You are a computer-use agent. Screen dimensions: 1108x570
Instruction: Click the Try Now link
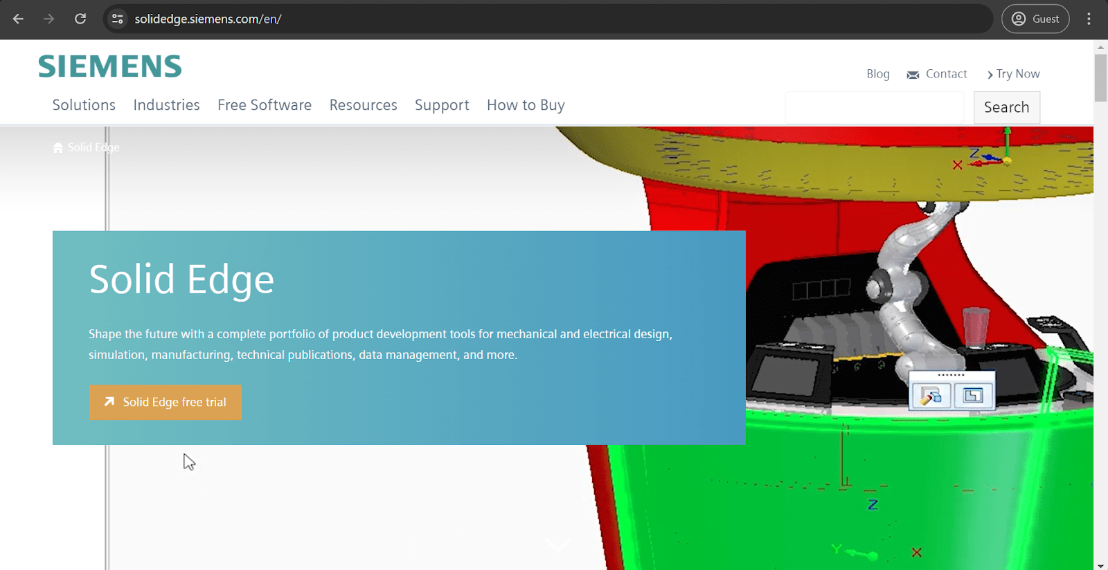pos(1013,74)
